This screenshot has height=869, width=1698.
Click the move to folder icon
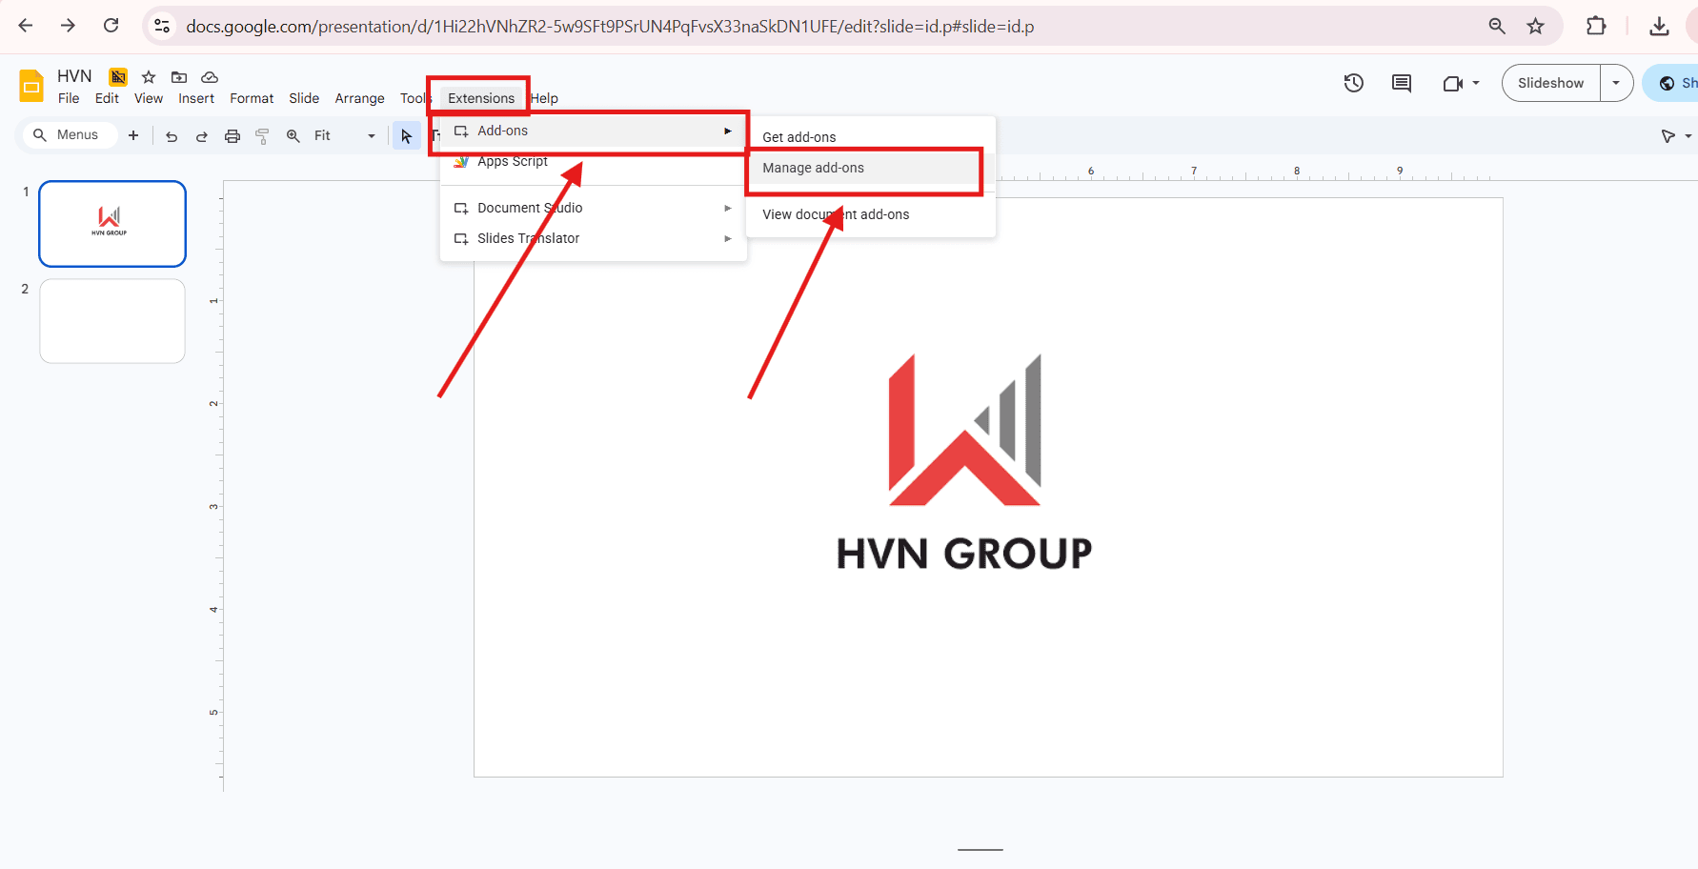coord(179,77)
